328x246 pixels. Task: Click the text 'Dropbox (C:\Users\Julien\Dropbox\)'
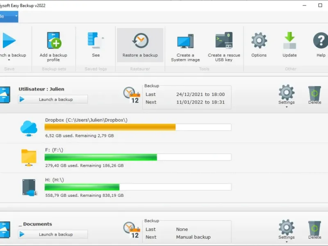[x=86, y=120]
